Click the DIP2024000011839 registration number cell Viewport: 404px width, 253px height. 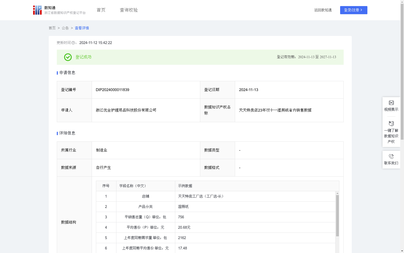pos(112,90)
